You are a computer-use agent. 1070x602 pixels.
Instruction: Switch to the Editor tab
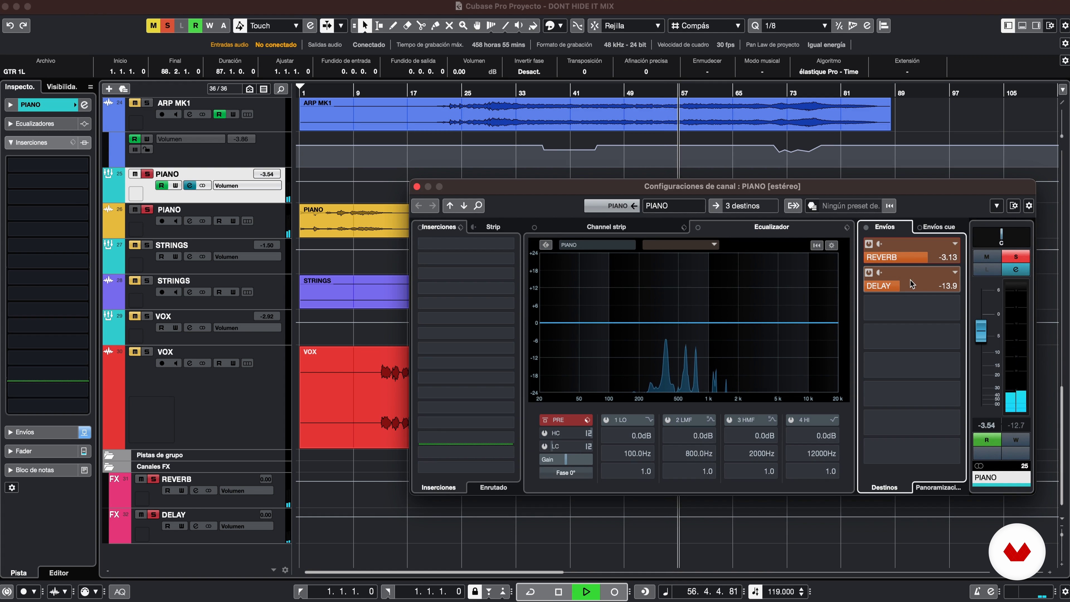pos(59,572)
